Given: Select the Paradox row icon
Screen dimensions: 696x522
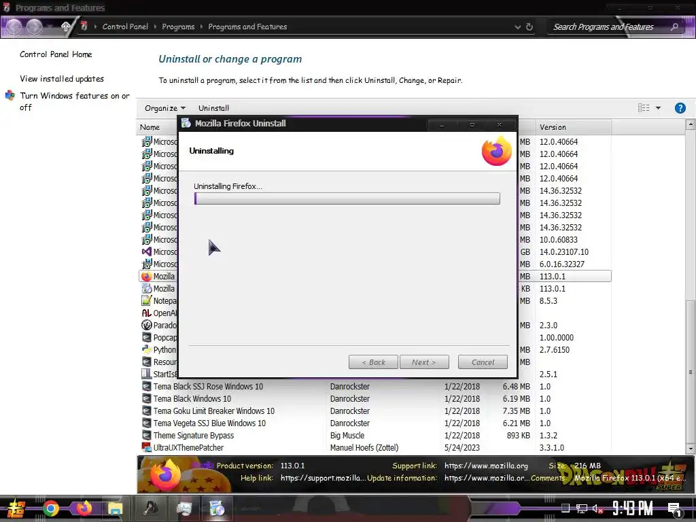Looking at the screenshot, I should 147,325.
